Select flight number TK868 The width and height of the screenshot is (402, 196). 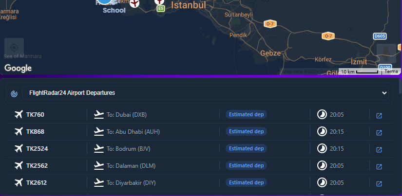35,132
